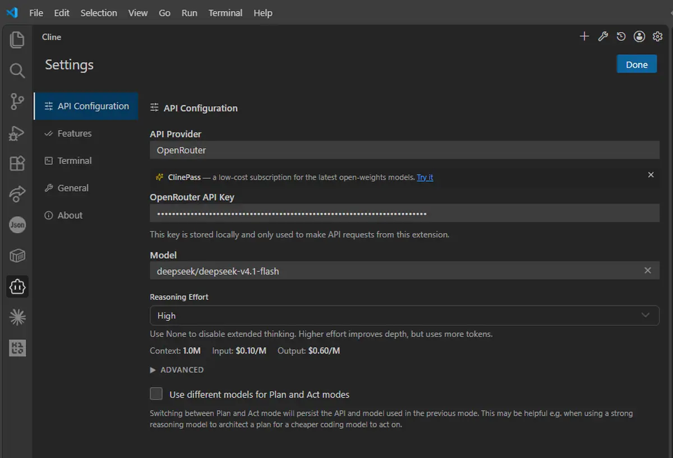Screen dimensions: 673x458
Task: Open MCP servers wrench icon
Action: click(x=603, y=36)
